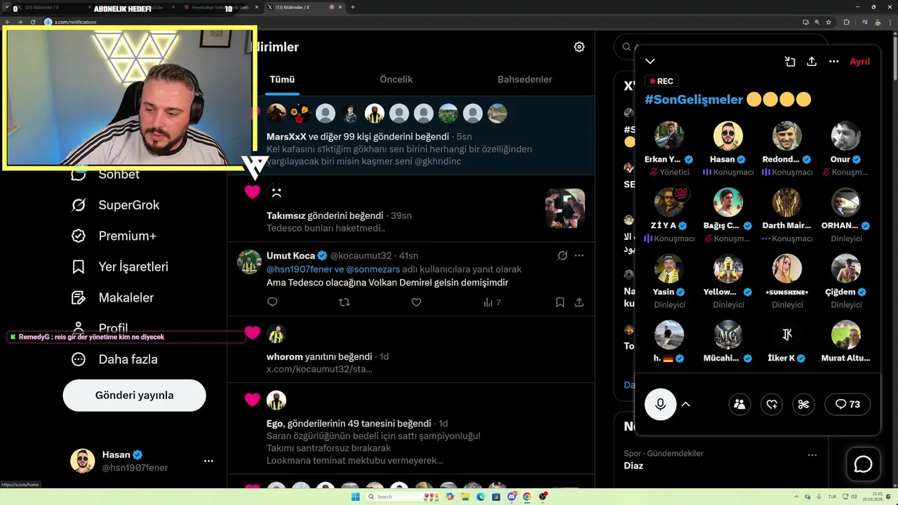Open Chrome from the taskbar
Image resolution: width=898 pixels, height=505 pixels.
click(x=527, y=497)
